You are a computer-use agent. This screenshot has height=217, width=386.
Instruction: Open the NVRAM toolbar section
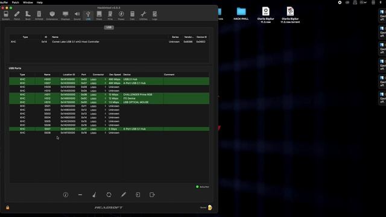click(39, 16)
